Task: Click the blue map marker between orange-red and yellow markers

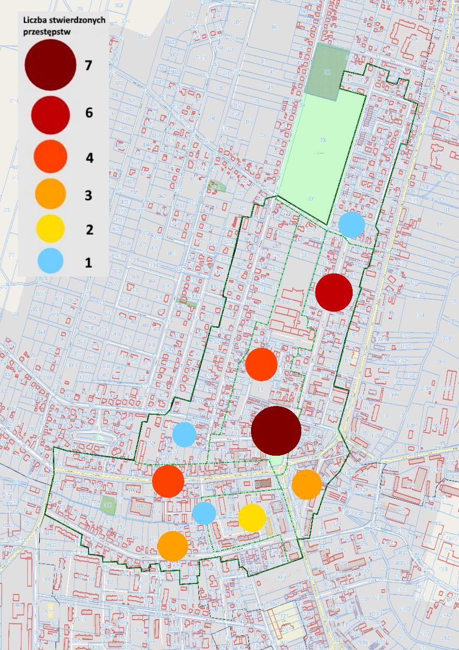Action: tap(204, 513)
